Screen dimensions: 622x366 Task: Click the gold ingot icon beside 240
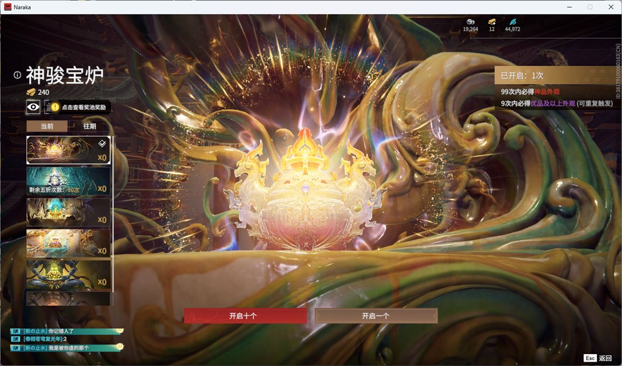click(31, 92)
